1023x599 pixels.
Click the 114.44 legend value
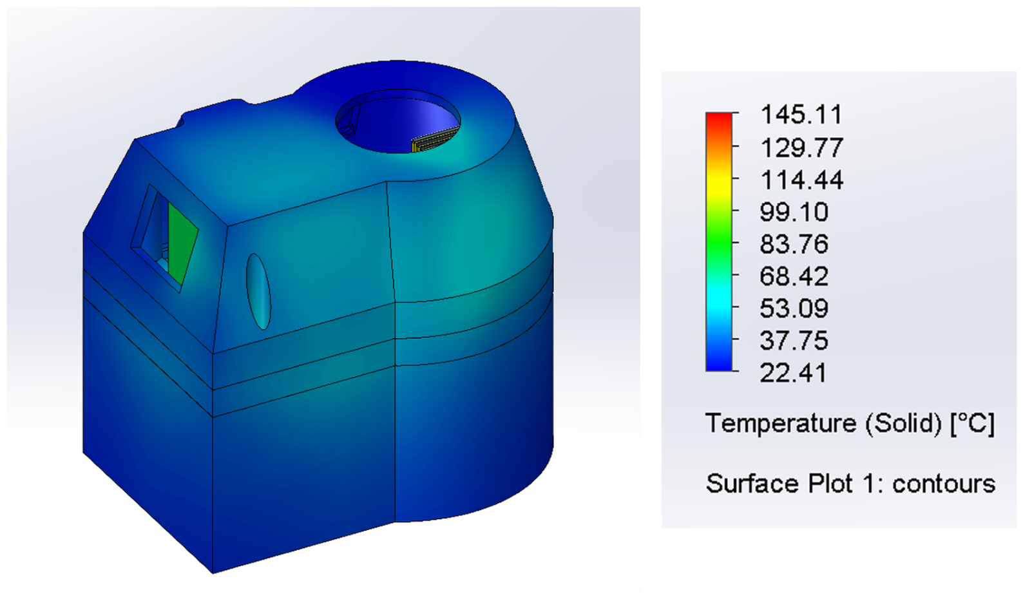pyautogui.click(x=801, y=180)
